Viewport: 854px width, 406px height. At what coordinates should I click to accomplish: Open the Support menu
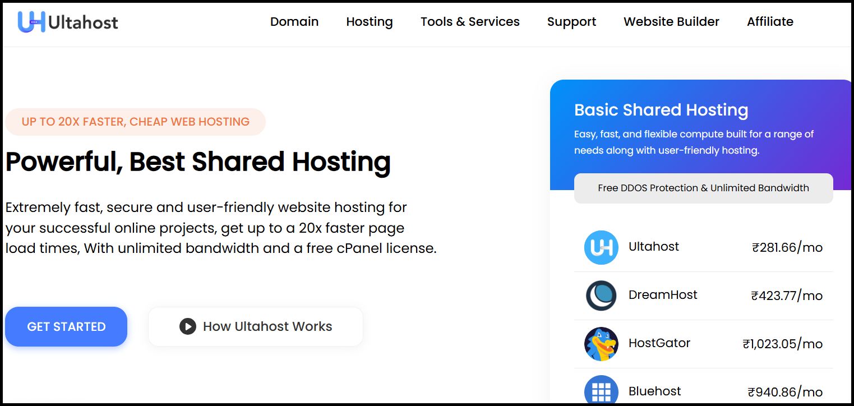[571, 22]
